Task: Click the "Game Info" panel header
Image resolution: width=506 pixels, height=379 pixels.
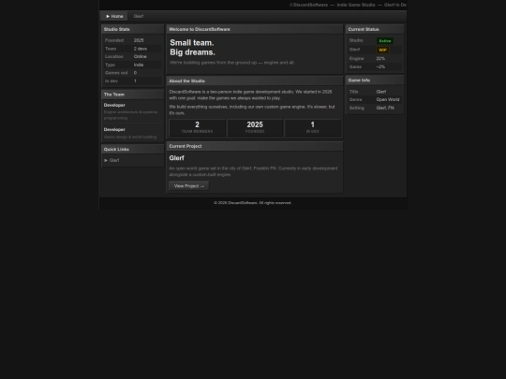Action: [375, 80]
